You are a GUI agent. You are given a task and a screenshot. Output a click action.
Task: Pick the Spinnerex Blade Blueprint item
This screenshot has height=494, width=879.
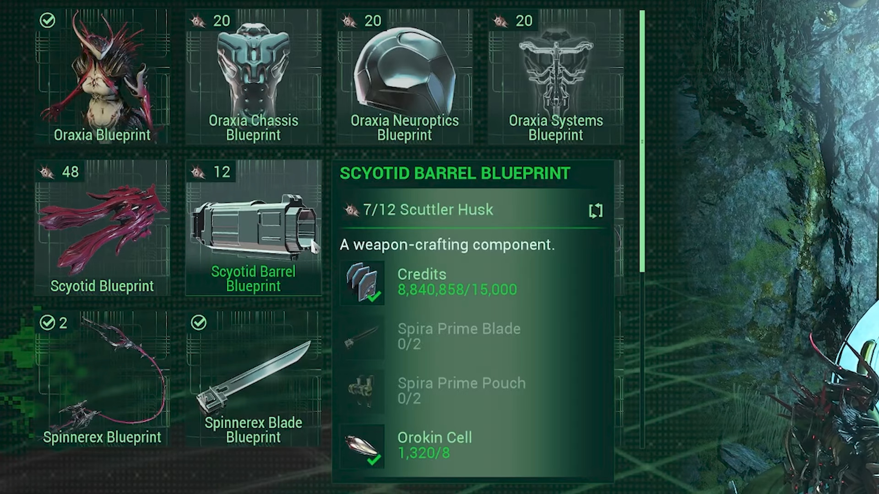[253, 378]
